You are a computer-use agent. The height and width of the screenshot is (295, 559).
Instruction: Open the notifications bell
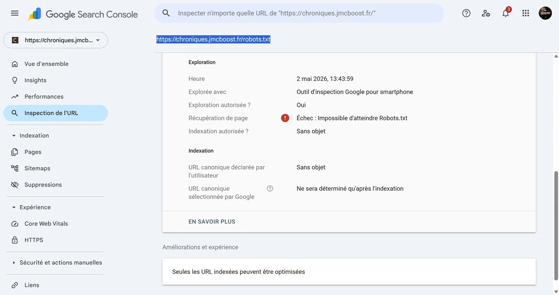pos(506,13)
